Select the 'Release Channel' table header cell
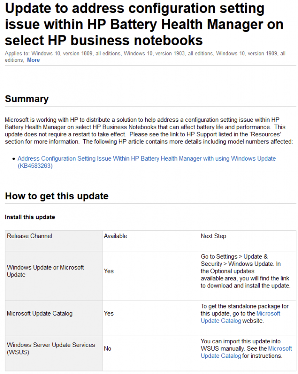 (29, 236)
